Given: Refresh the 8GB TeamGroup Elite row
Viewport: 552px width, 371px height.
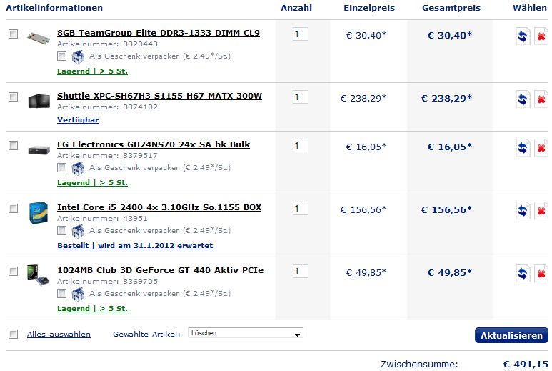Looking at the screenshot, I should (523, 36).
